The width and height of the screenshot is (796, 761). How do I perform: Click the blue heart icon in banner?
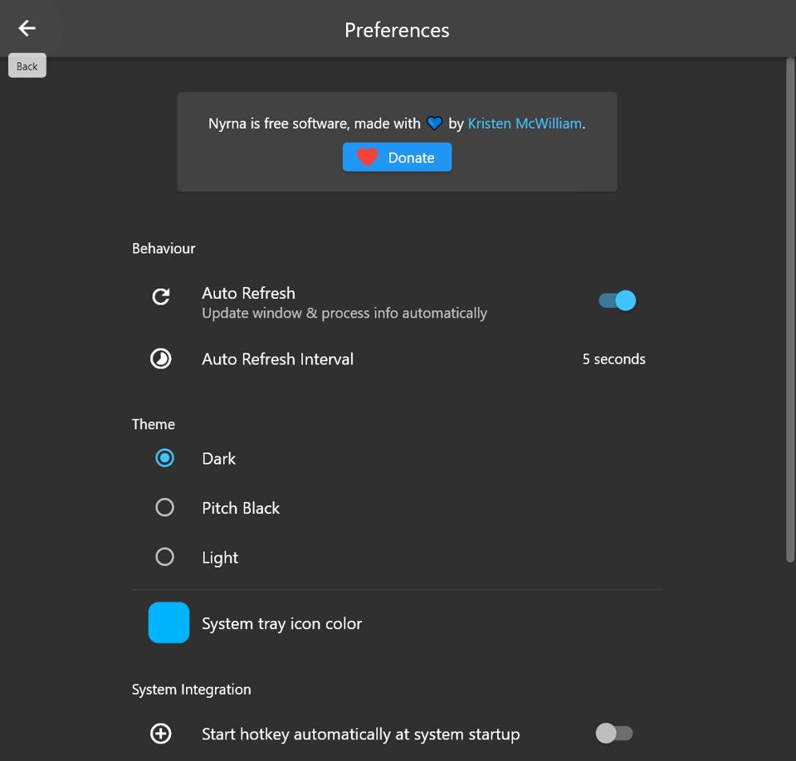click(434, 124)
